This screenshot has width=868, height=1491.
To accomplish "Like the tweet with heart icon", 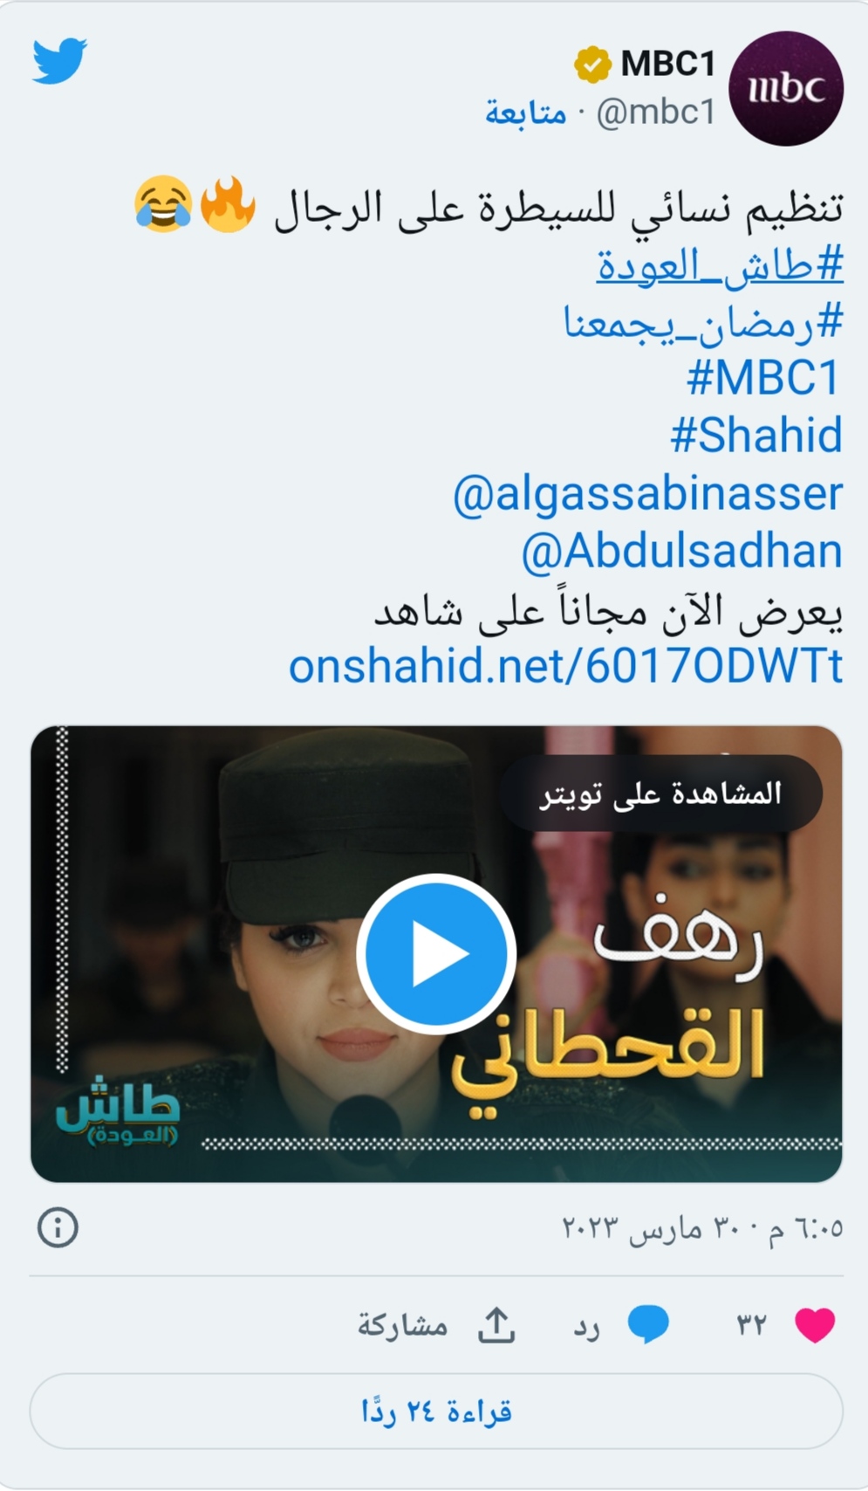I will click(x=815, y=1325).
